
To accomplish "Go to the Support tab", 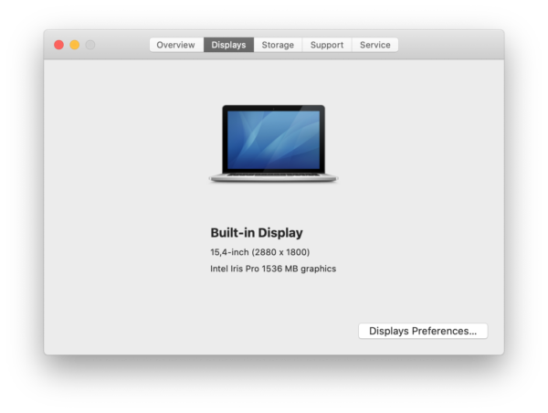I will click(327, 45).
